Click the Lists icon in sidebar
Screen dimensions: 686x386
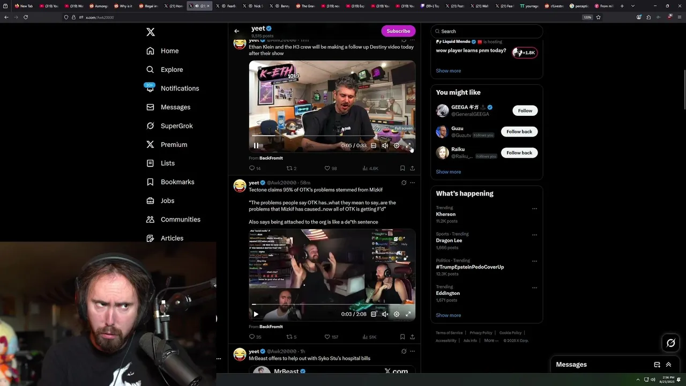coord(150,163)
